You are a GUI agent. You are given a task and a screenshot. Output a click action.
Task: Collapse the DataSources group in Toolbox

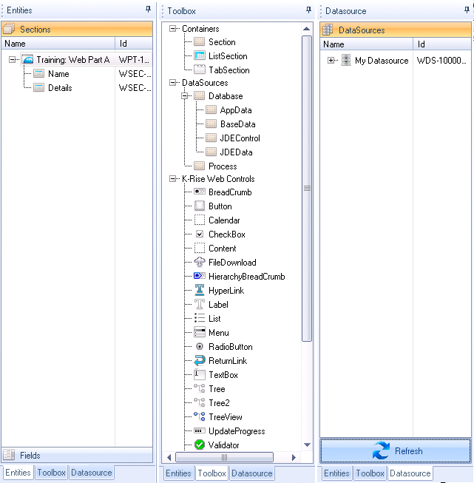click(x=173, y=83)
